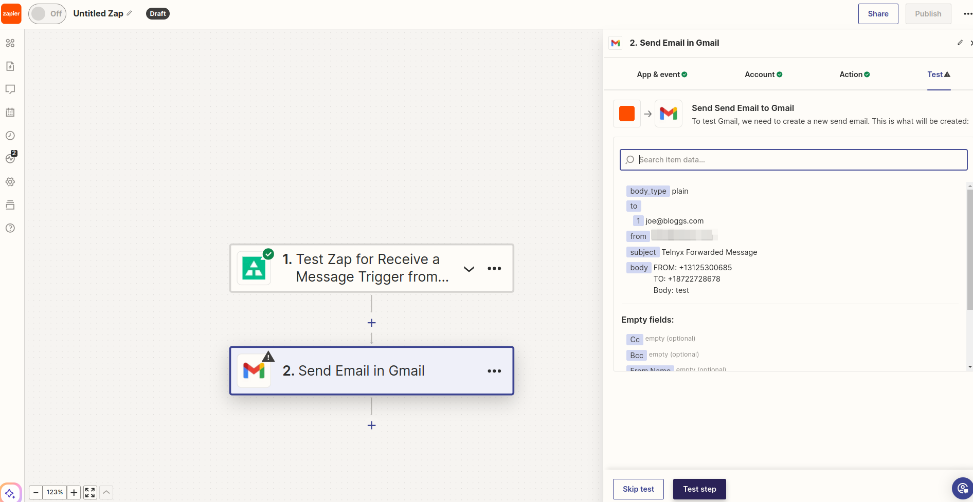Switch to the Action tab

point(855,75)
